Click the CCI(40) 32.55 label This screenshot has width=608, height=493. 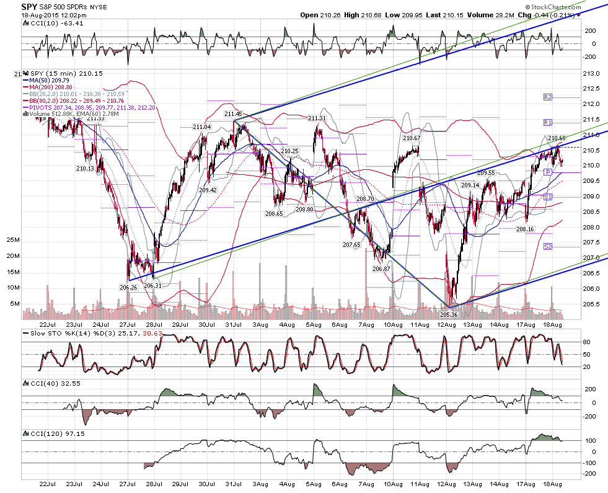tap(55, 383)
